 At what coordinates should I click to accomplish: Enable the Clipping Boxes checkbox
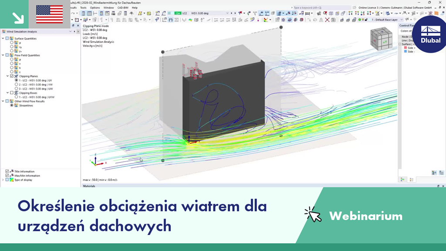point(12,93)
